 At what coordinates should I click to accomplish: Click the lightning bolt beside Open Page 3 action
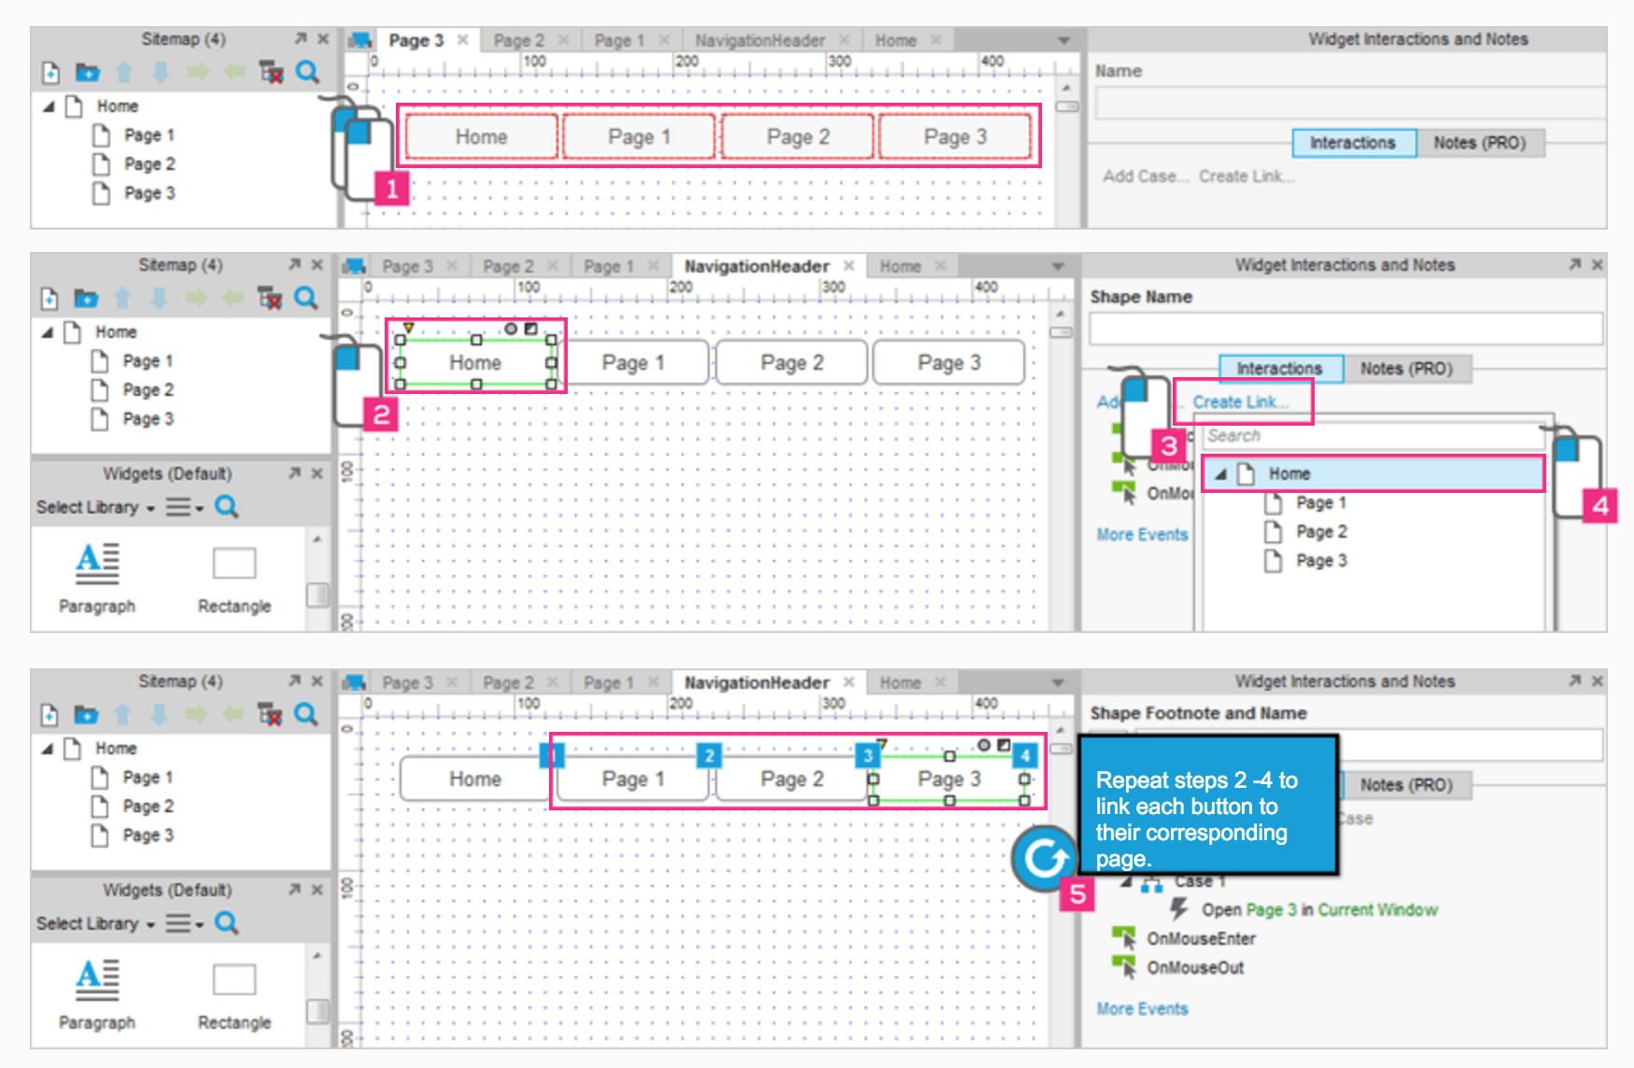point(1179,909)
